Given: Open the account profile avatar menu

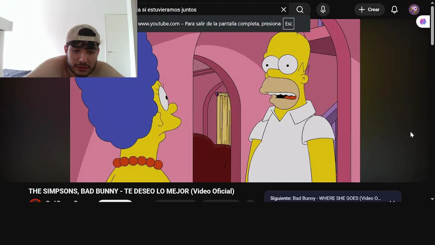Looking at the screenshot, I should 414,10.
